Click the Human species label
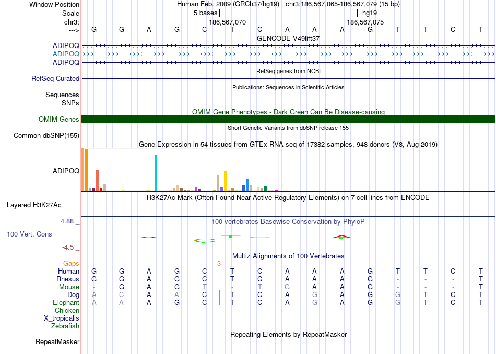This screenshot has height=354, width=496. coord(68,272)
